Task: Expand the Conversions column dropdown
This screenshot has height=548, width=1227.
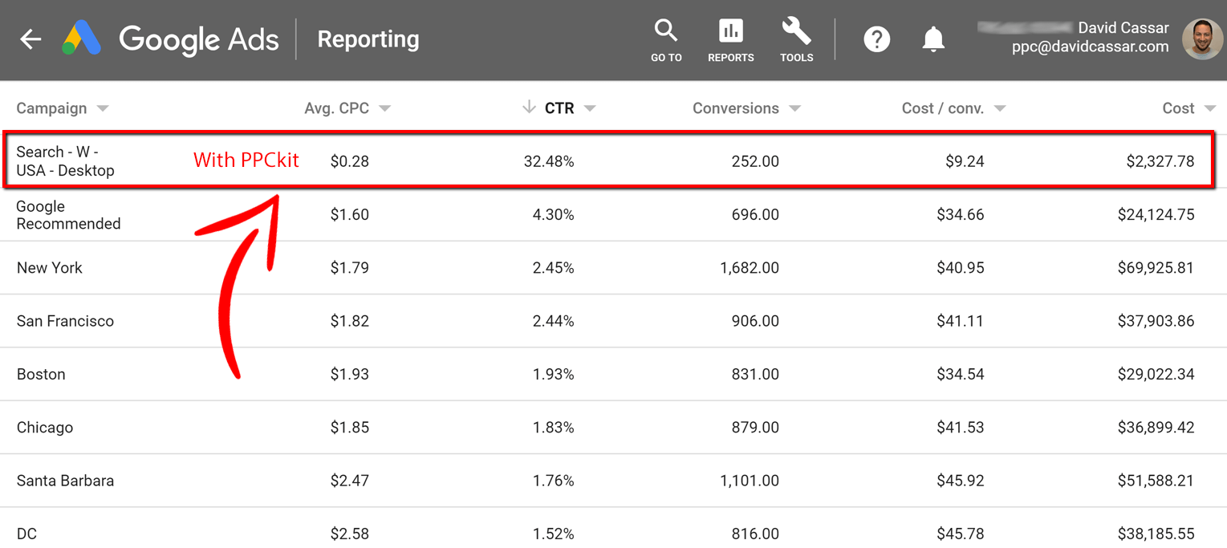Action: (x=794, y=108)
